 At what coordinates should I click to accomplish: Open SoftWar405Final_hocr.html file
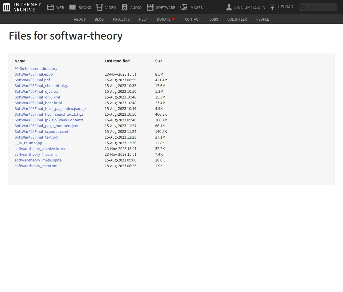click(38, 103)
